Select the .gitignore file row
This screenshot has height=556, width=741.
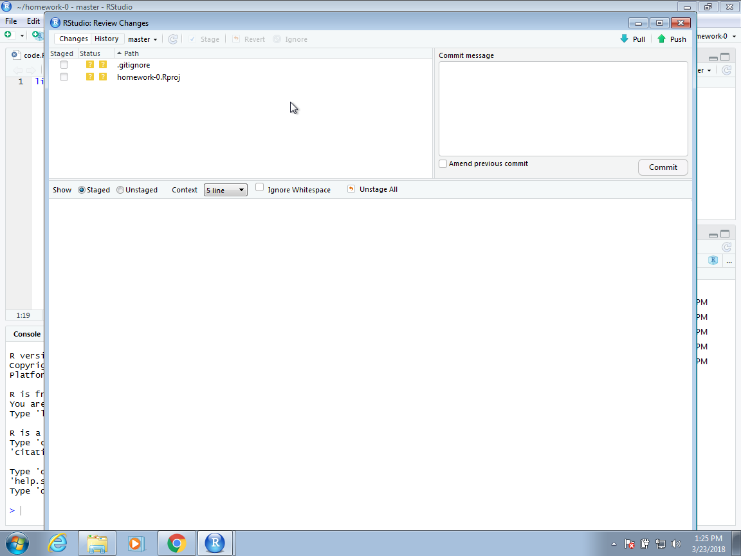click(241, 65)
